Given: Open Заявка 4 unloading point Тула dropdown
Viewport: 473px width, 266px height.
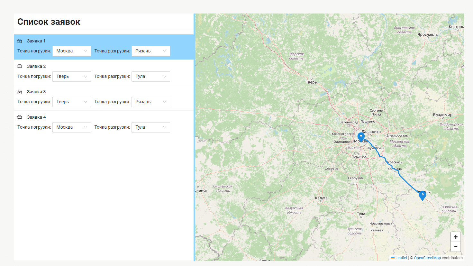Looking at the screenshot, I should coord(150,127).
